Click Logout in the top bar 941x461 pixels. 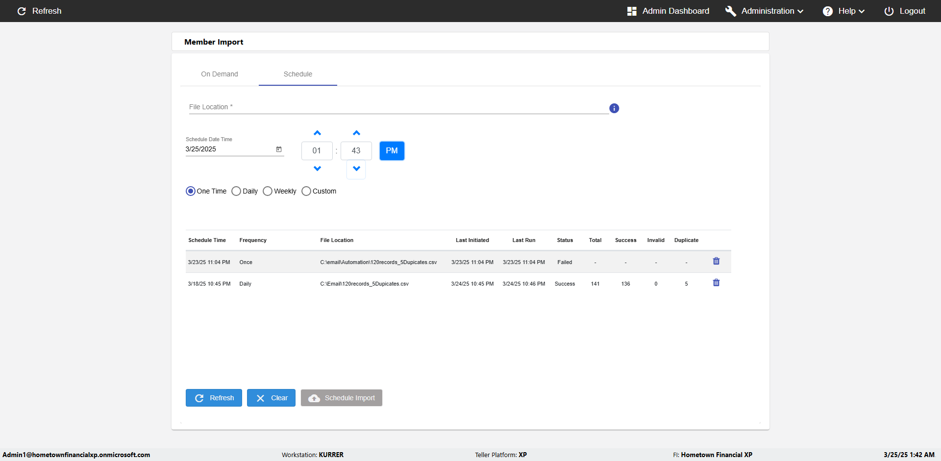905,11
